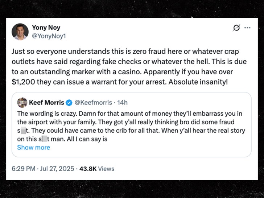The width and height of the screenshot is (264, 198).
Task: Click Keef Morris's blue verified badge
Action: [69, 103]
